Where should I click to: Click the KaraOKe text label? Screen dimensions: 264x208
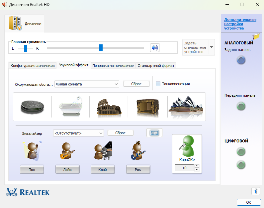(187, 160)
